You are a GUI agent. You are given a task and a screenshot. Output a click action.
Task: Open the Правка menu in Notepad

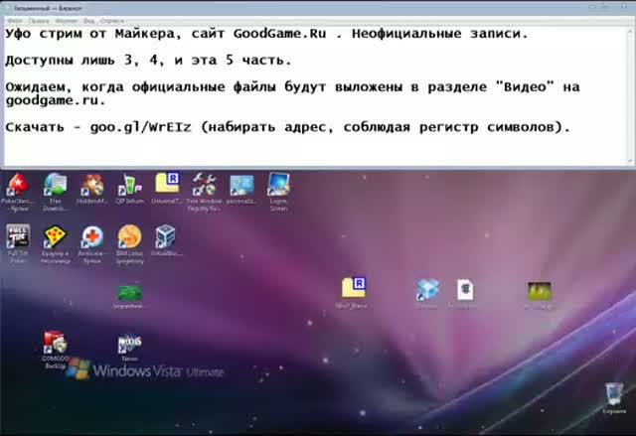(40, 20)
